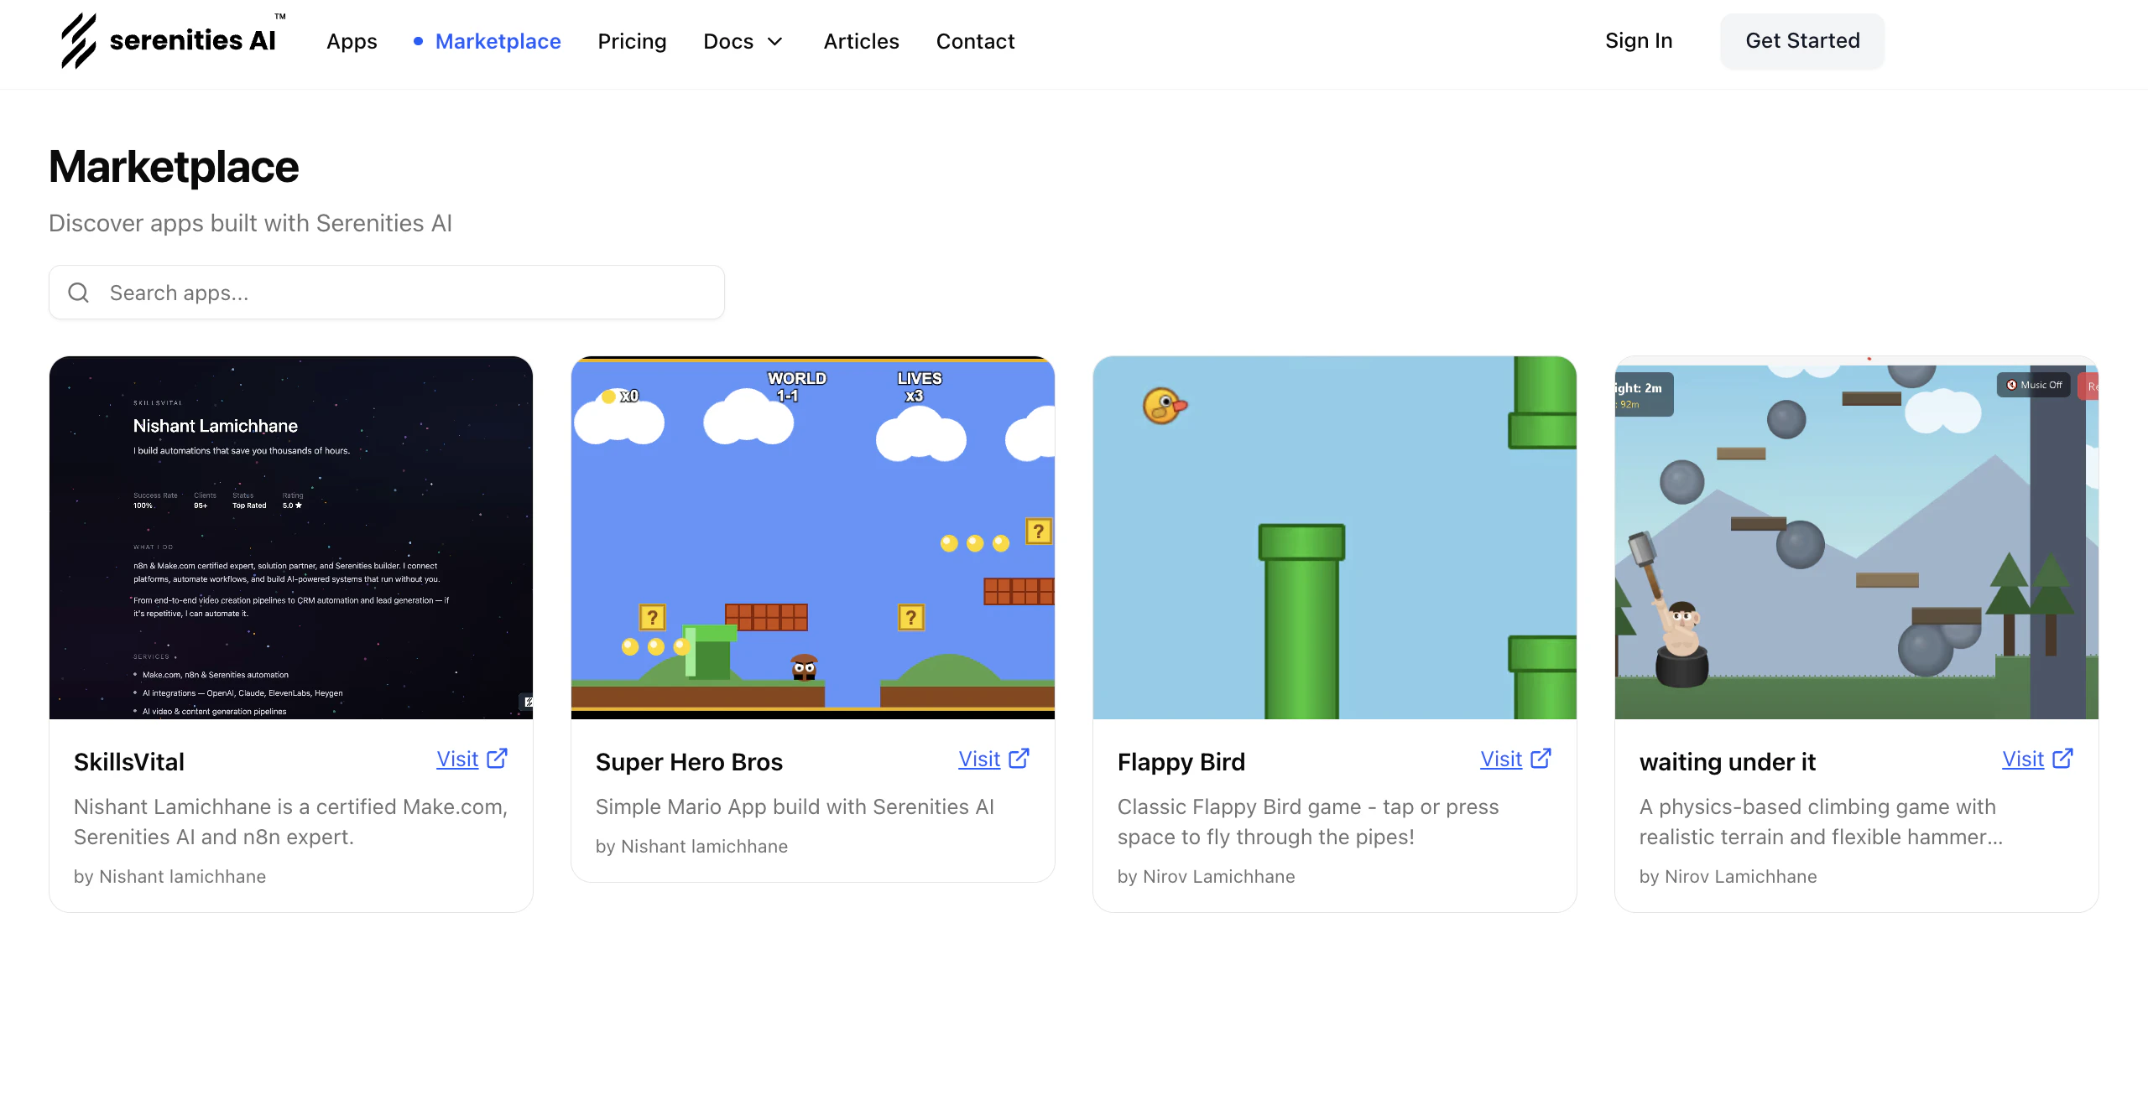This screenshot has width=2148, height=1120.
Task: Open the SkillsVital preview thumbnail
Action: click(x=291, y=537)
